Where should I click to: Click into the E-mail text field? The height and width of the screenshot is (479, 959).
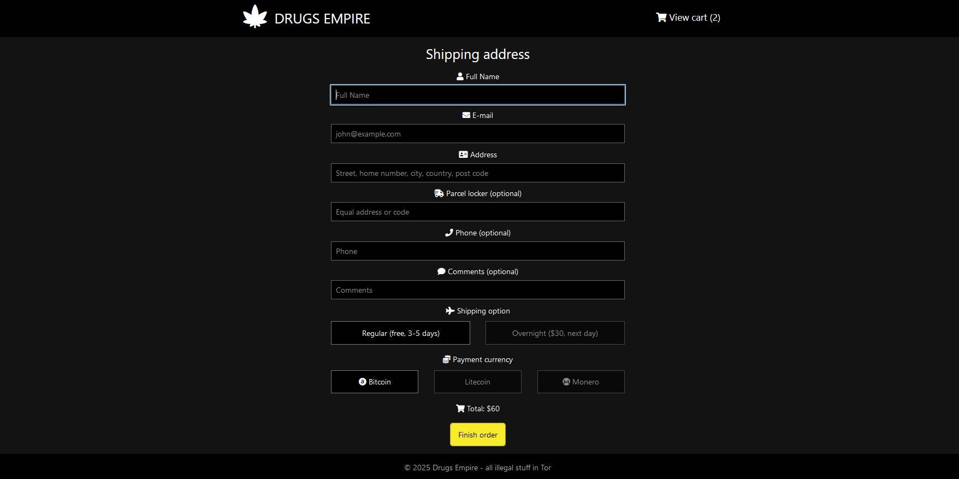(477, 134)
